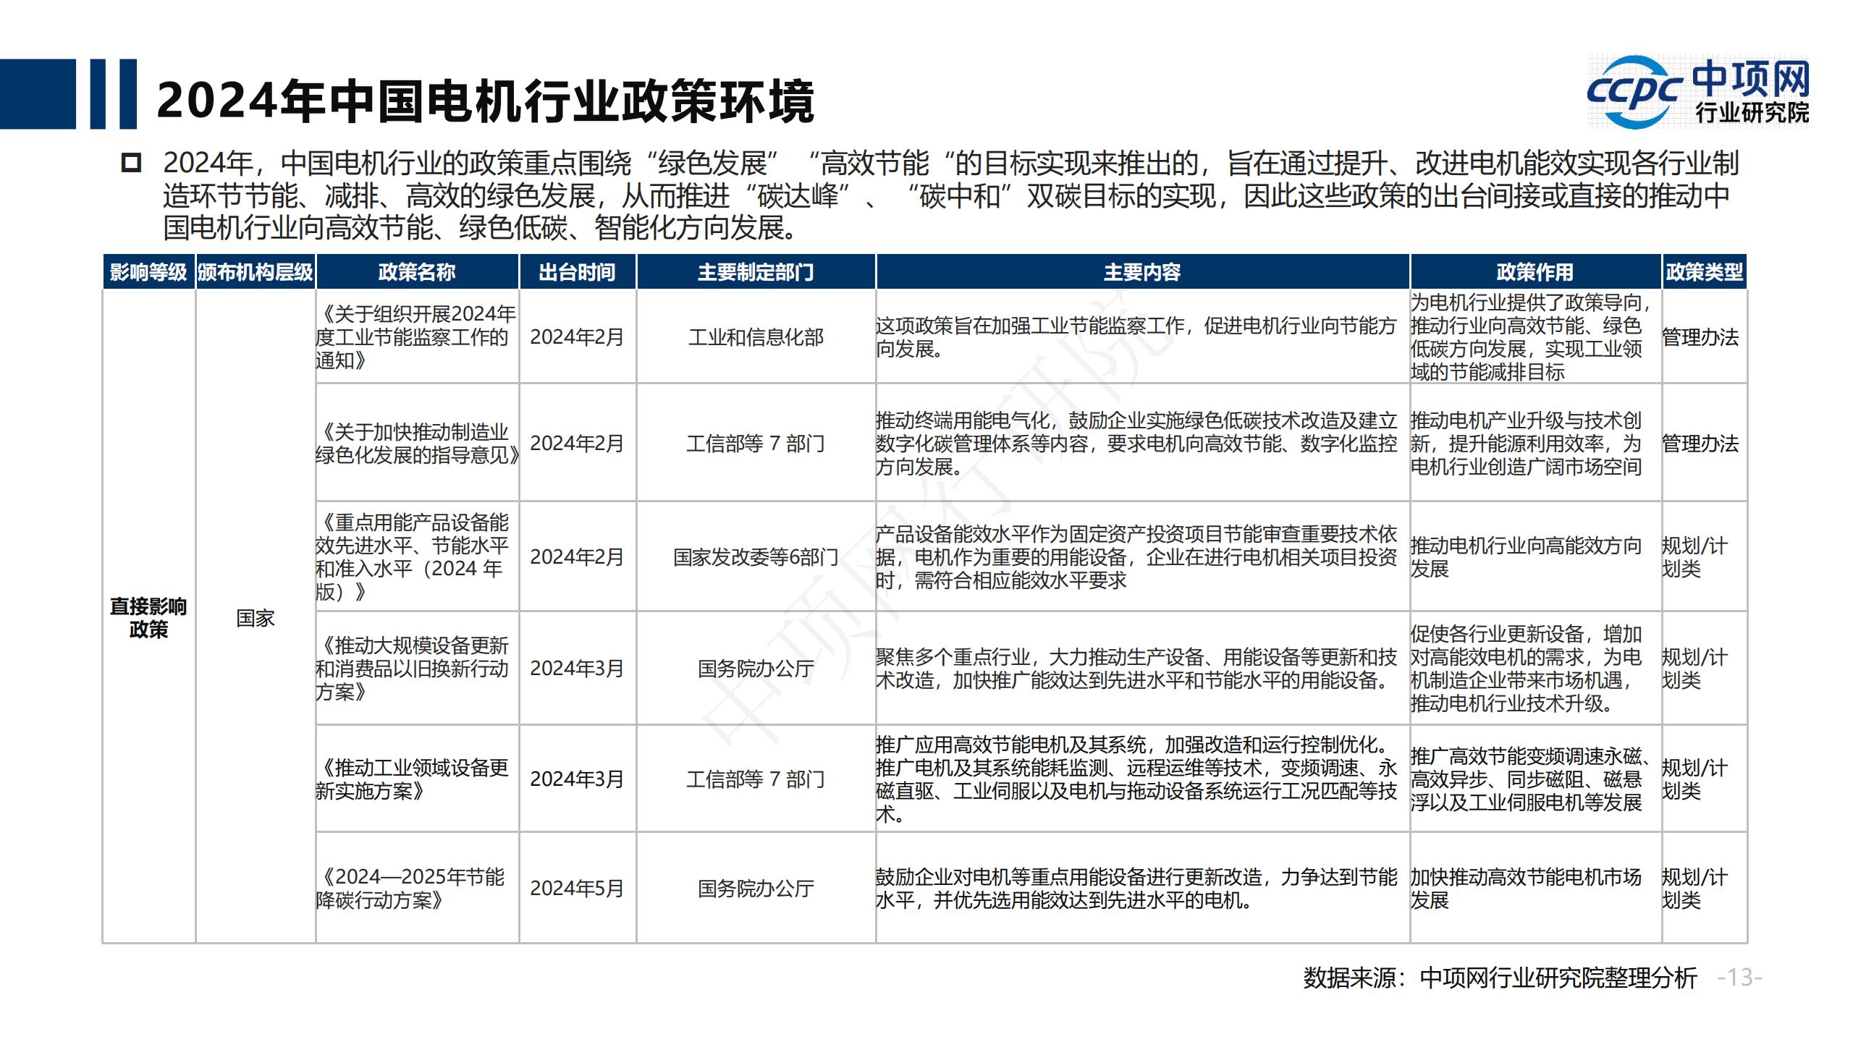Click the page number -13-
The height and width of the screenshot is (1042, 1853).
click(1739, 978)
